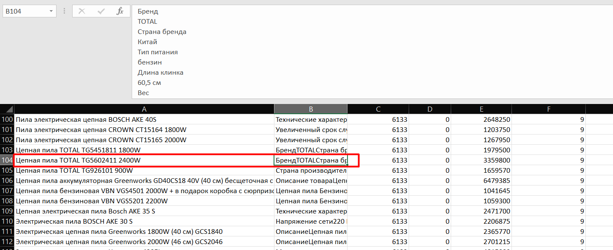Click cell with VBN VGS4501 2000W
The image size is (613, 250).
click(x=144, y=191)
